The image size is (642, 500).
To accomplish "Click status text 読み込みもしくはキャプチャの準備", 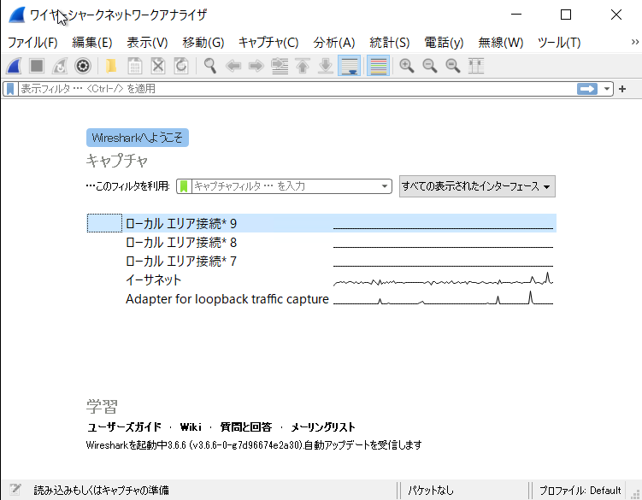I will coord(101,490).
